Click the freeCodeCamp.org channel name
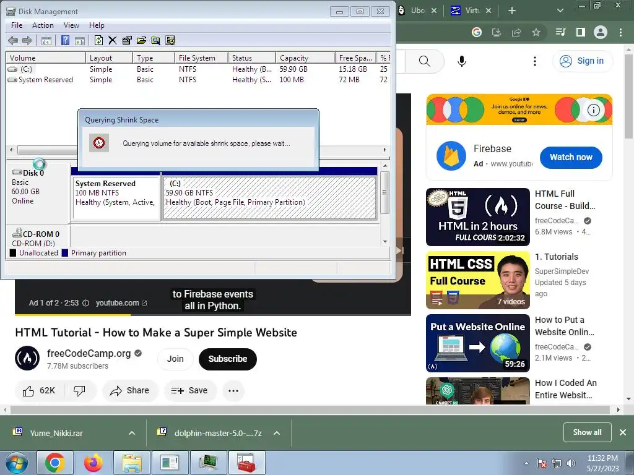 tap(89, 353)
